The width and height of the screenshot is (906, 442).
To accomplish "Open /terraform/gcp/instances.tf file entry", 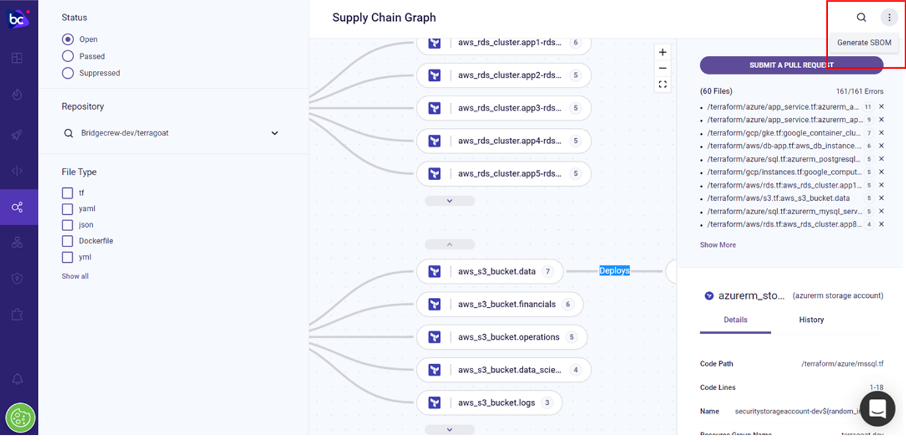I will coord(784,172).
